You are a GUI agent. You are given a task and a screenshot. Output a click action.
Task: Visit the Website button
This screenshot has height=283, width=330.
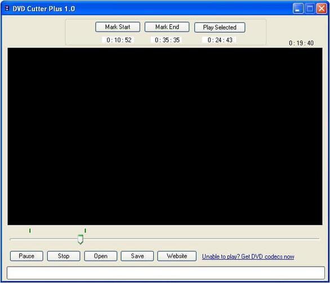[x=177, y=256]
